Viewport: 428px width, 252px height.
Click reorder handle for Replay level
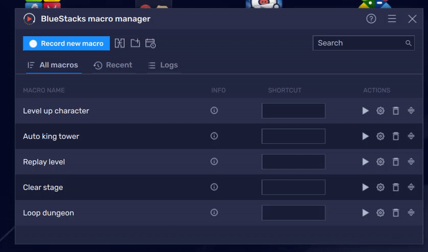tap(411, 161)
